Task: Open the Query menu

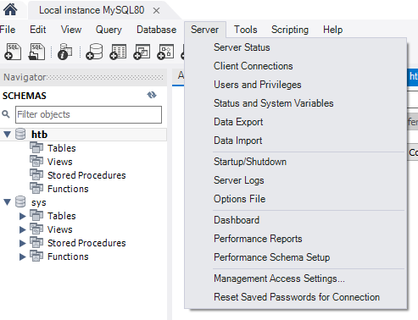Action: (109, 30)
